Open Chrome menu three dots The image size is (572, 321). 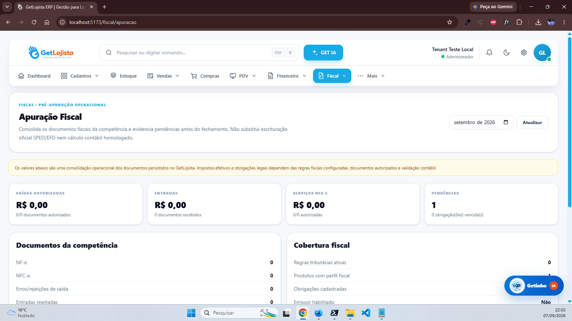coord(564,22)
